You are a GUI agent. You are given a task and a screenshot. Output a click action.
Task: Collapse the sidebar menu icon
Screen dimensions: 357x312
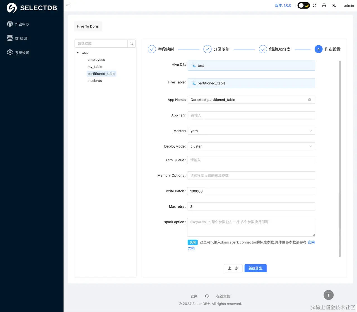pyautogui.click(x=68, y=6)
